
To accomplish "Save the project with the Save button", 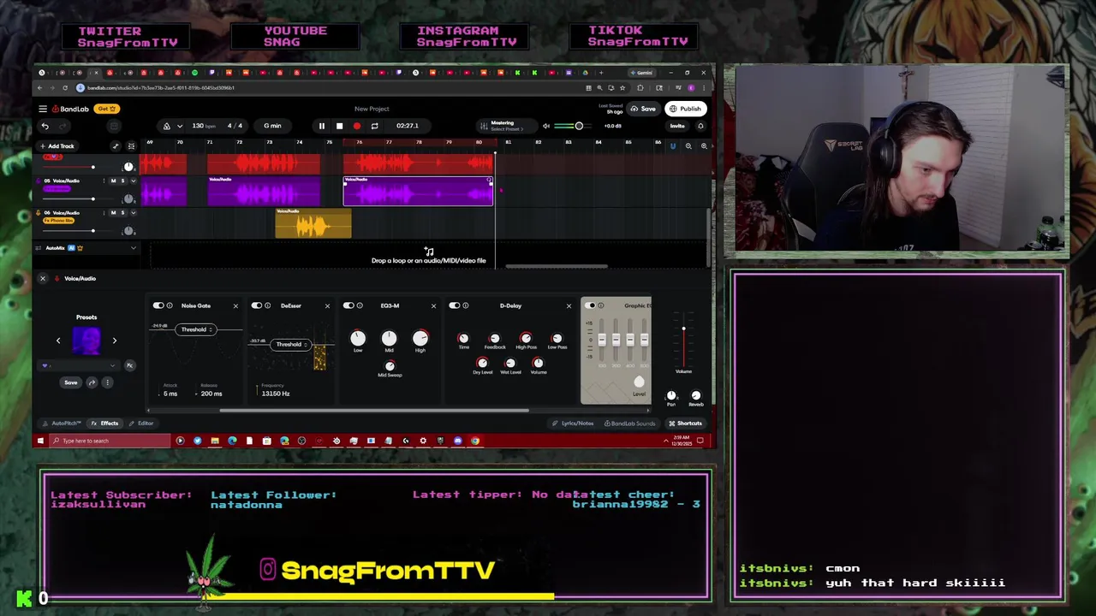I will click(x=644, y=109).
